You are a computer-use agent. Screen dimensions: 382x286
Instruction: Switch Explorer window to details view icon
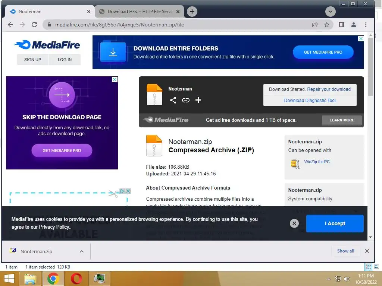click(x=368, y=267)
